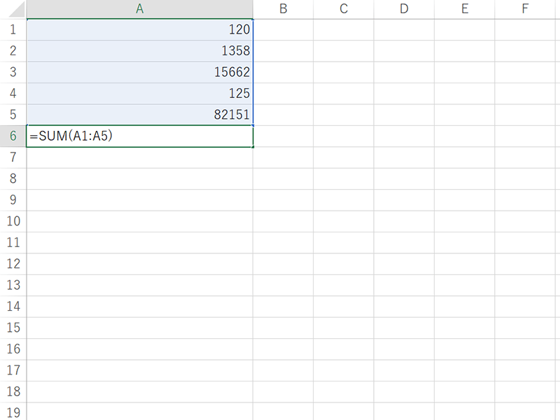Click column F header
The height and width of the screenshot is (420, 560).
[x=525, y=9]
